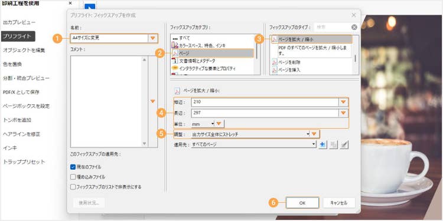Viewport: 443px width, 221px height.
Task: Click the blue plus add icon beside 適用先
Action: pyautogui.click(x=323, y=144)
